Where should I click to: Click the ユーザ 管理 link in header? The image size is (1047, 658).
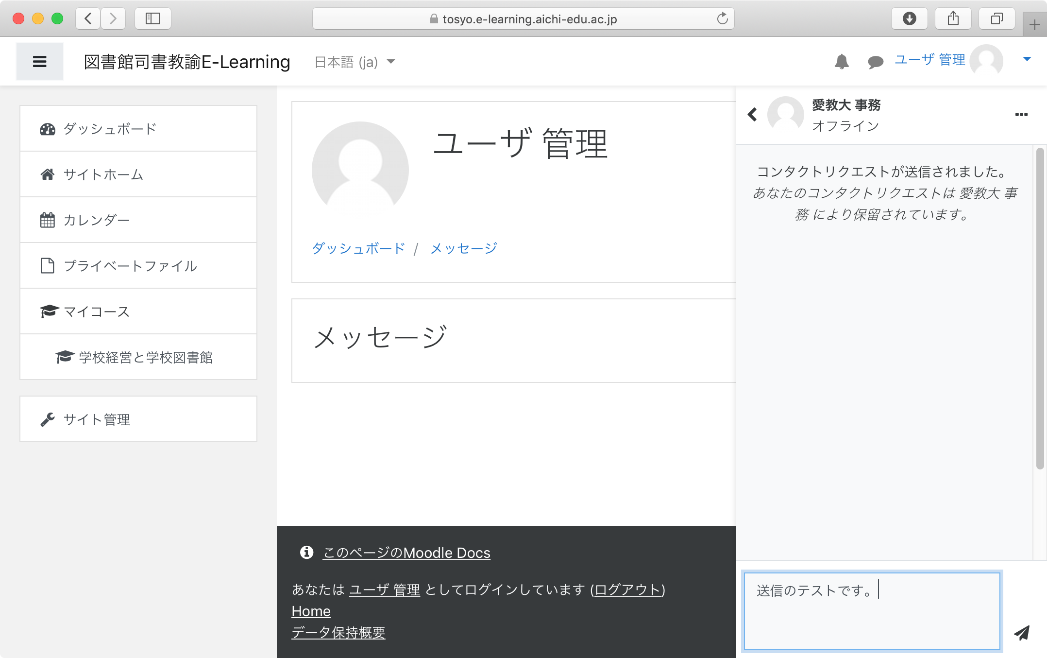point(929,59)
